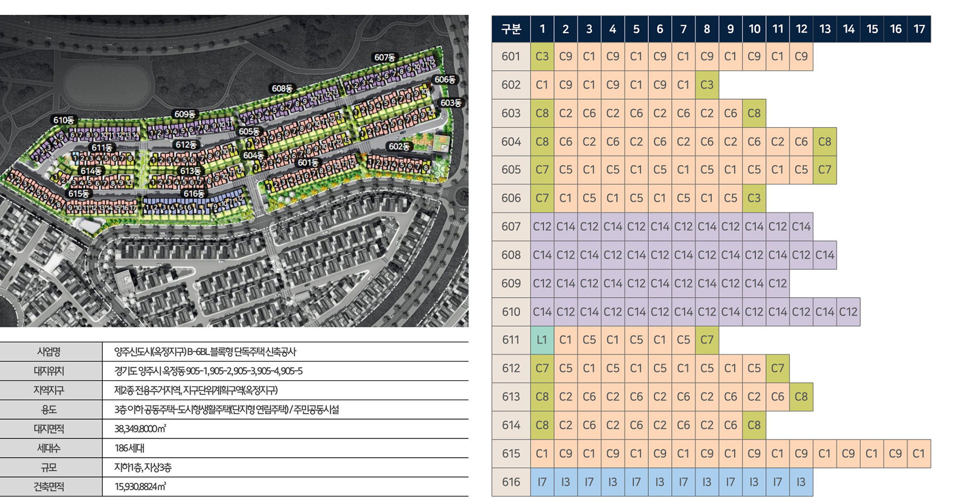Click the teal L1 cell in row 611
Image resolution: width=959 pixels, height=501 pixels.
[x=542, y=340]
